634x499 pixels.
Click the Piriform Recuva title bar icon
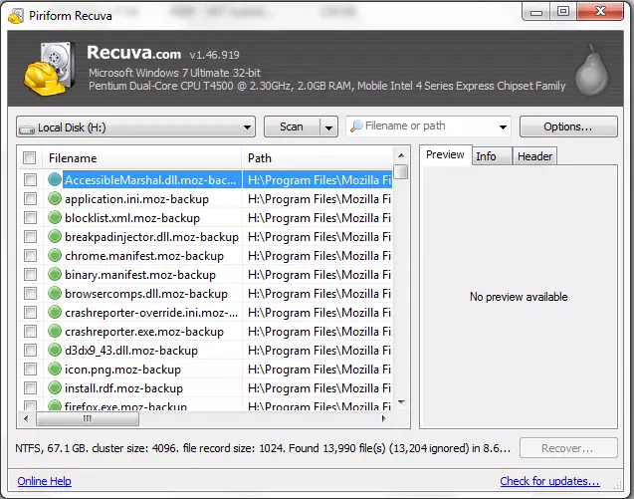pos(16,16)
